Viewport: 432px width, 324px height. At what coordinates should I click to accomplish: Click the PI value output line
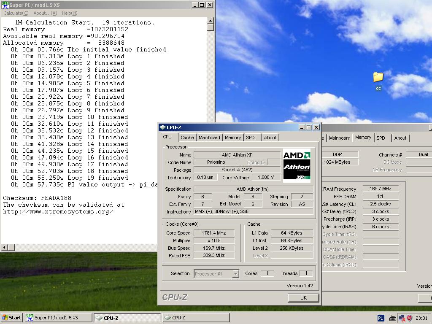[84, 185]
